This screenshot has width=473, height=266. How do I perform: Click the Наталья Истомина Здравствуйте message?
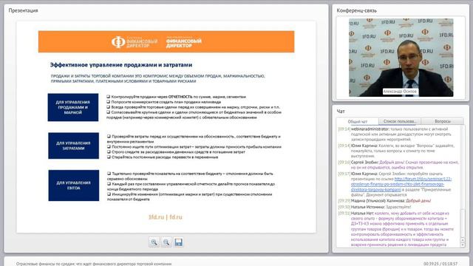click(x=375, y=207)
